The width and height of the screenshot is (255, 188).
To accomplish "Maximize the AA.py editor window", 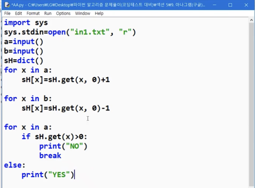I will (x=230, y=5).
